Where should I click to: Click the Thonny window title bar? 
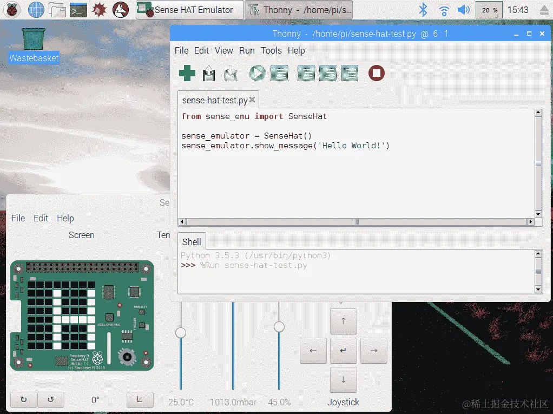coord(360,34)
